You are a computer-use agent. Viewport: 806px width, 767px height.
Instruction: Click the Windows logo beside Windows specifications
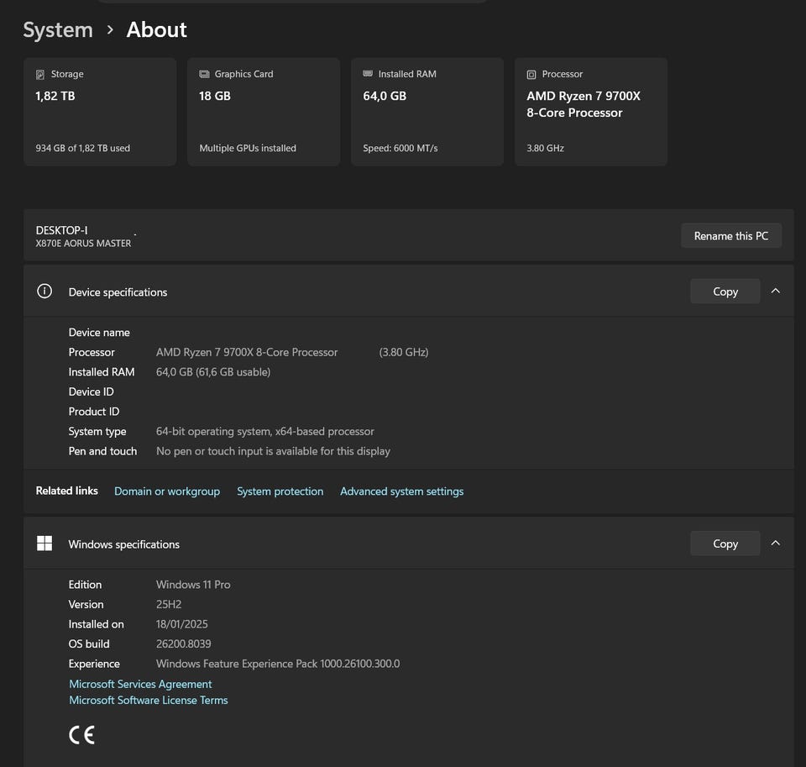pyautogui.click(x=44, y=544)
